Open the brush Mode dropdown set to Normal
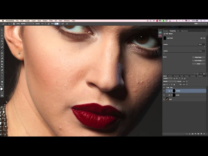Viewport: 208px width, 156px height. pyautogui.click(x=28, y=24)
